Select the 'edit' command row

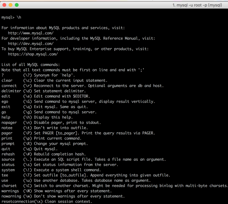pyautogui.click(x=46, y=96)
